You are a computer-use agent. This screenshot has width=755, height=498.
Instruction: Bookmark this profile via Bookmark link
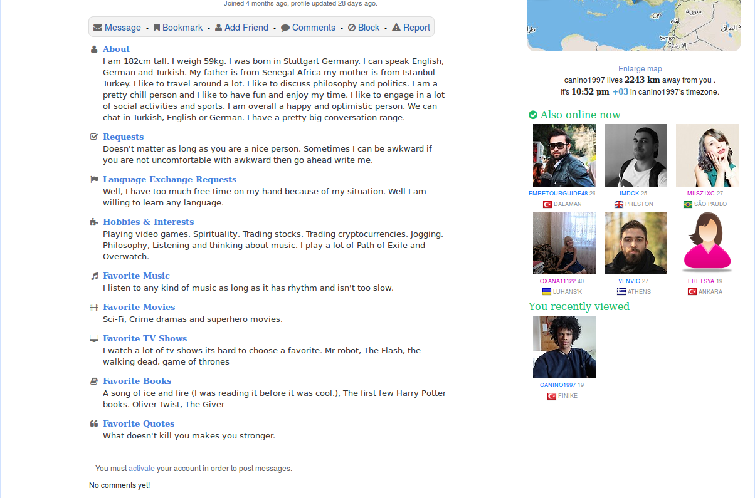[182, 28]
